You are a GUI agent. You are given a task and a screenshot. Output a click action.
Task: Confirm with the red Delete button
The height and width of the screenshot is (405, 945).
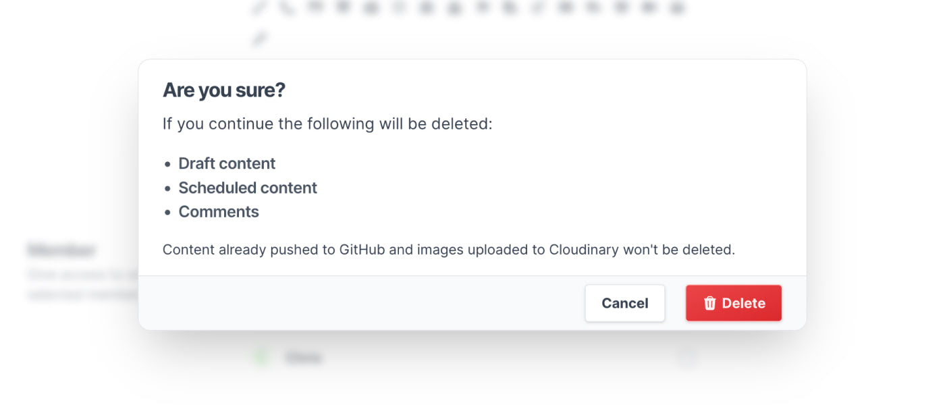(733, 303)
